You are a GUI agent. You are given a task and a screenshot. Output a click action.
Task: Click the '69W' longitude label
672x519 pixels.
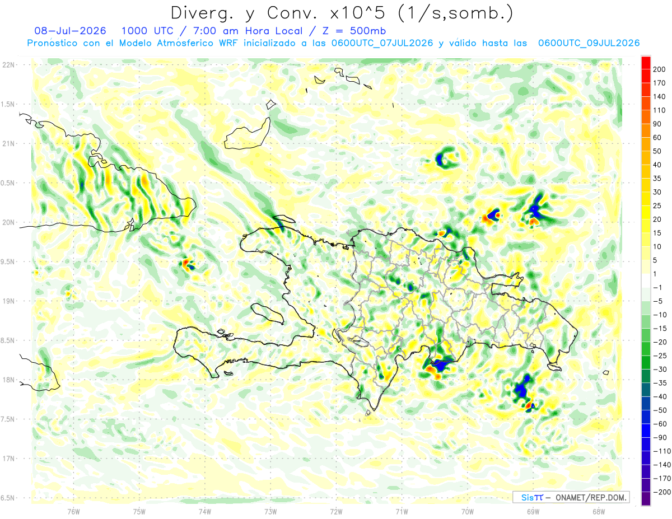(533, 511)
